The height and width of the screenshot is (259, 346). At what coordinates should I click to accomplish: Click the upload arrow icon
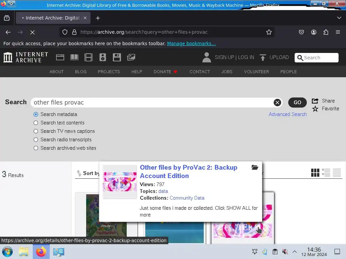(263, 57)
